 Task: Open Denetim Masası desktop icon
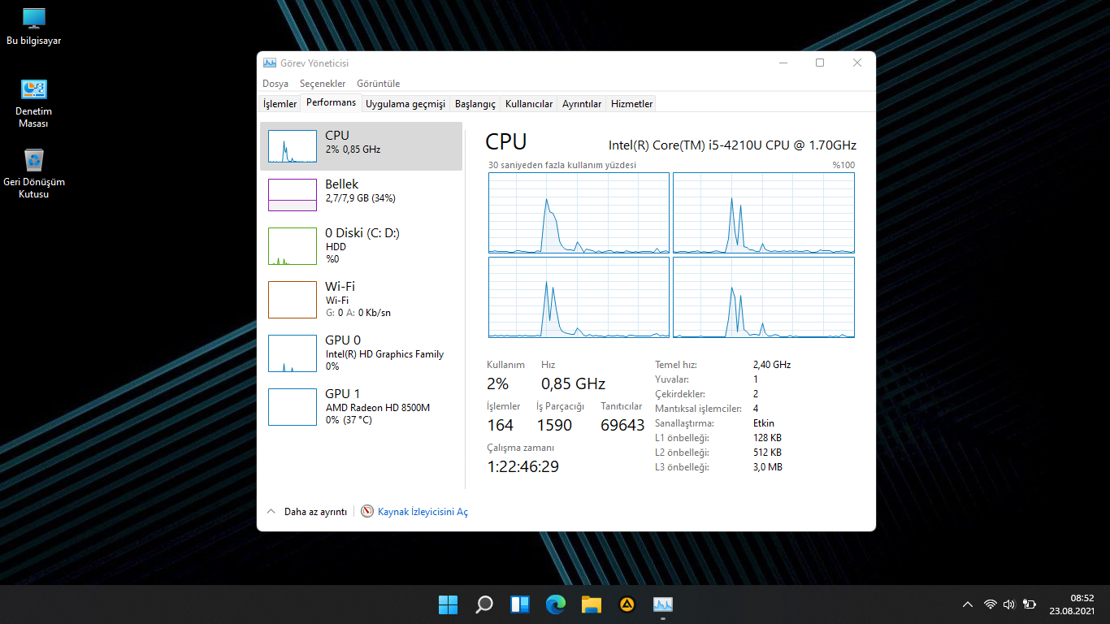pyautogui.click(x=34, y=103)
